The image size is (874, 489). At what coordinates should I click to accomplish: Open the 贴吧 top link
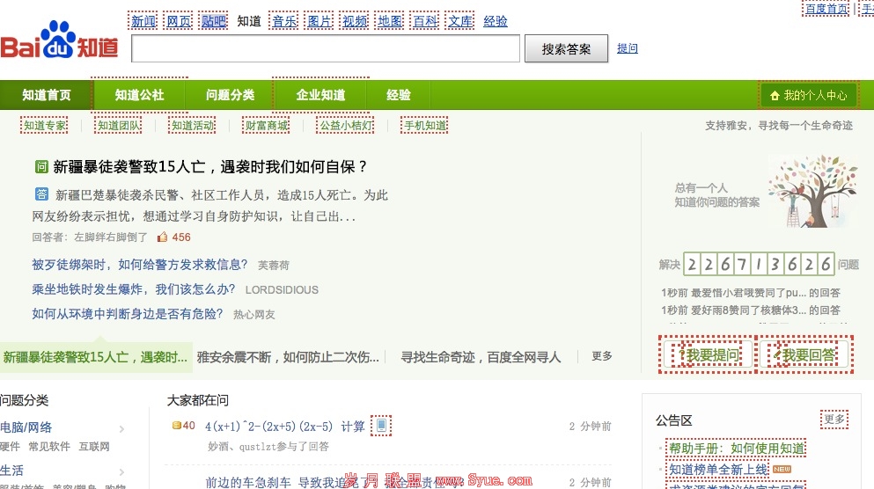coord(214,22)
